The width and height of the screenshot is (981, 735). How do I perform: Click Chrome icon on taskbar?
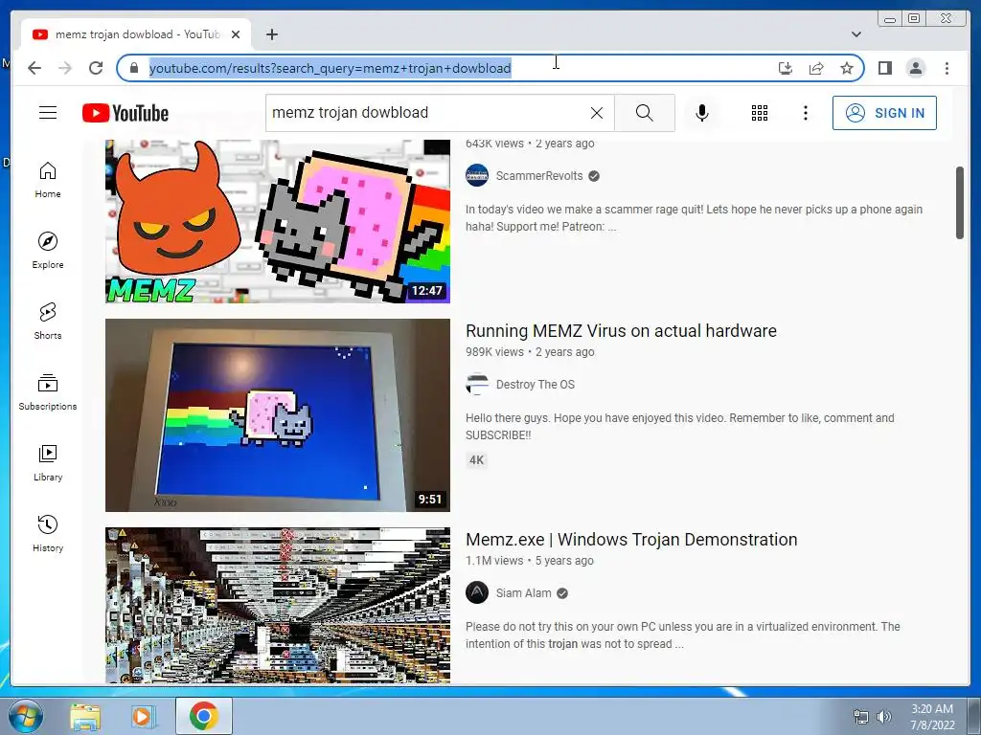pyautogui.click(x=204, y=716)
